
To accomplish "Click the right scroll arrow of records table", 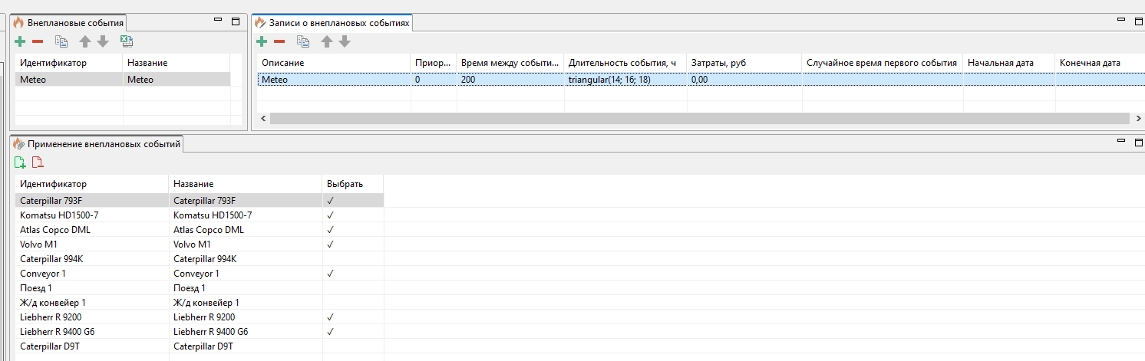I will click(1137, 118).
